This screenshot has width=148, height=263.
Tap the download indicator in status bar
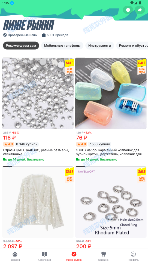[12, 3]
